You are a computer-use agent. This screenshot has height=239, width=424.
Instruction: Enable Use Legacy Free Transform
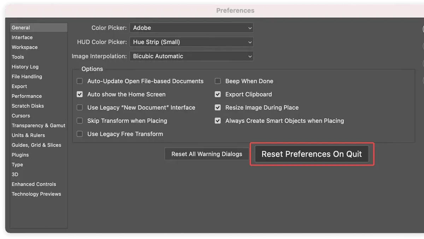[80, 134]
